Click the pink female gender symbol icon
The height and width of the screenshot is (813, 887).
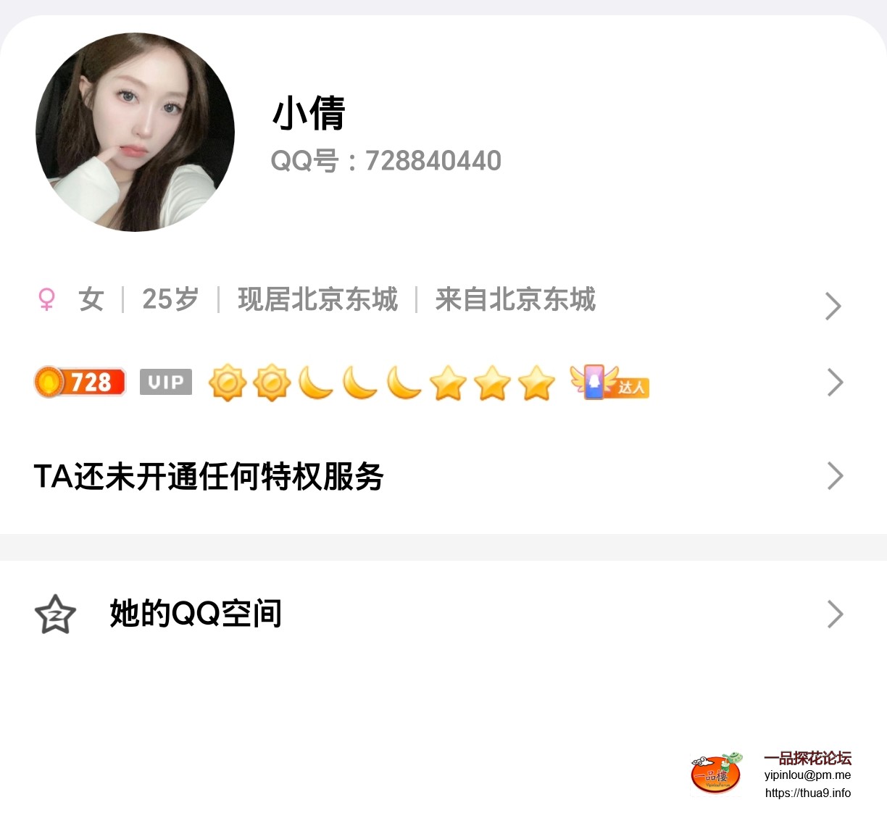click(x=46, y=299)
